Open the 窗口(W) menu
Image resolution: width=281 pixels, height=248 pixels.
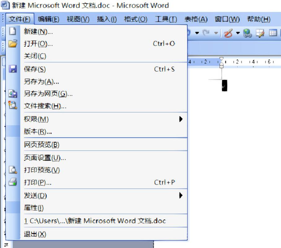click(227, 19)
